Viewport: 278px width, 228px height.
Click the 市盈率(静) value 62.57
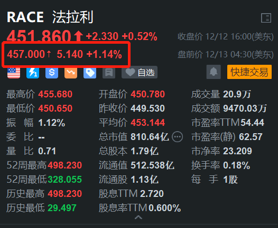coord(251,137)
